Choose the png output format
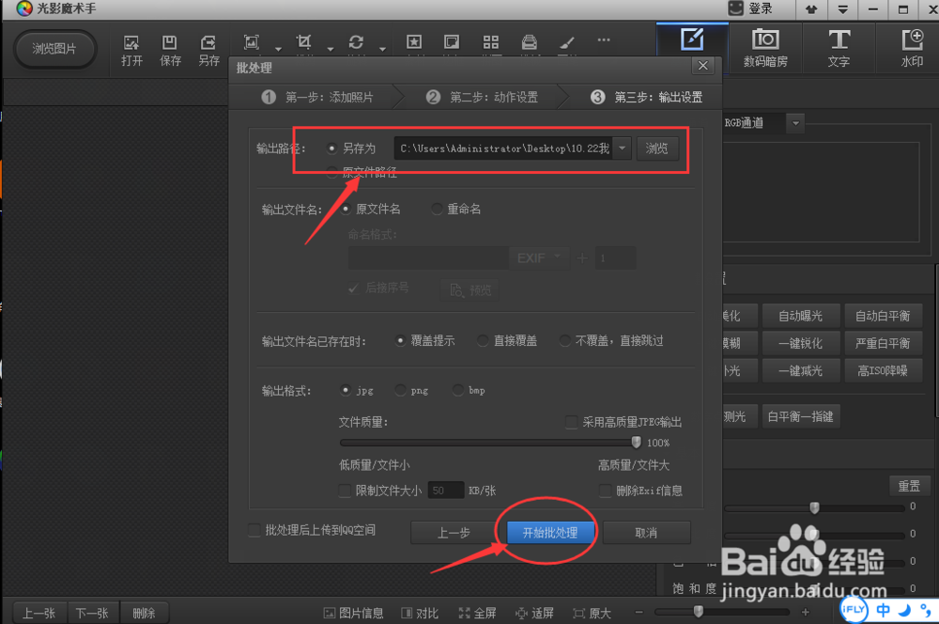939x624 pixels. click(x=401, y=389)
